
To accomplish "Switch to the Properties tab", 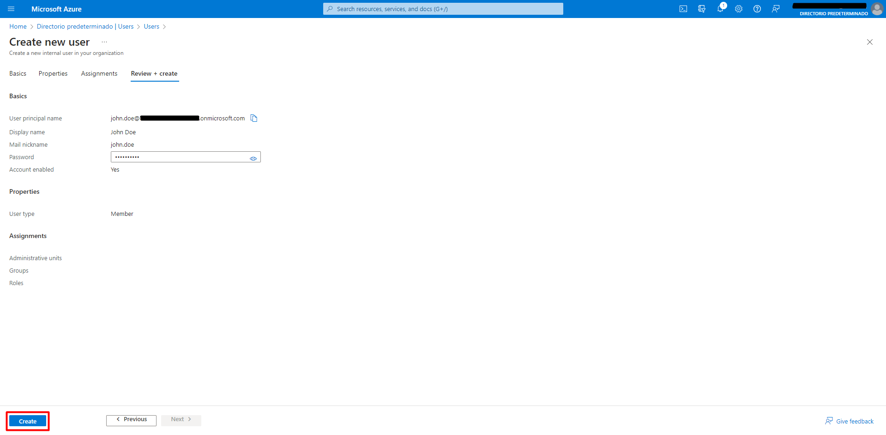I will [53, 73].
